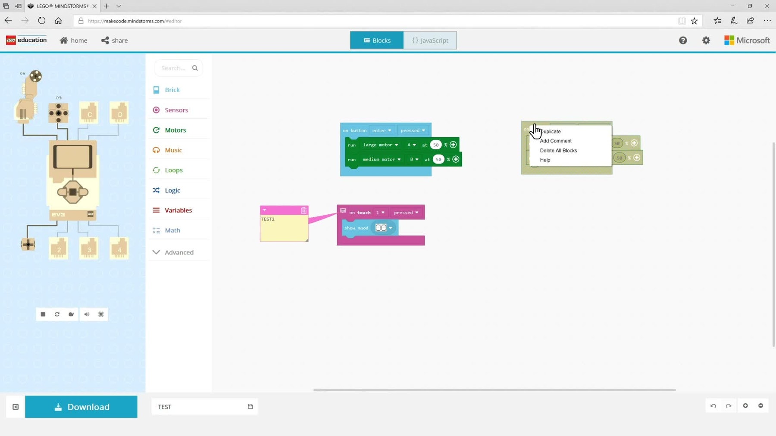Expand plus on large motor block
This screenshot has width=776, height=436.
pyautogui.click(x=453, y=145)
